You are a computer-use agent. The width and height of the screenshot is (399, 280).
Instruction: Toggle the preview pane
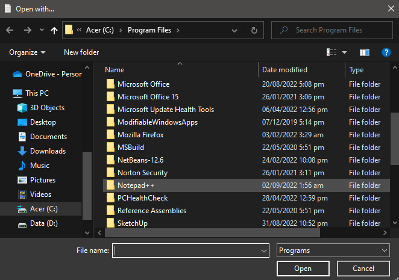point(365,52)
